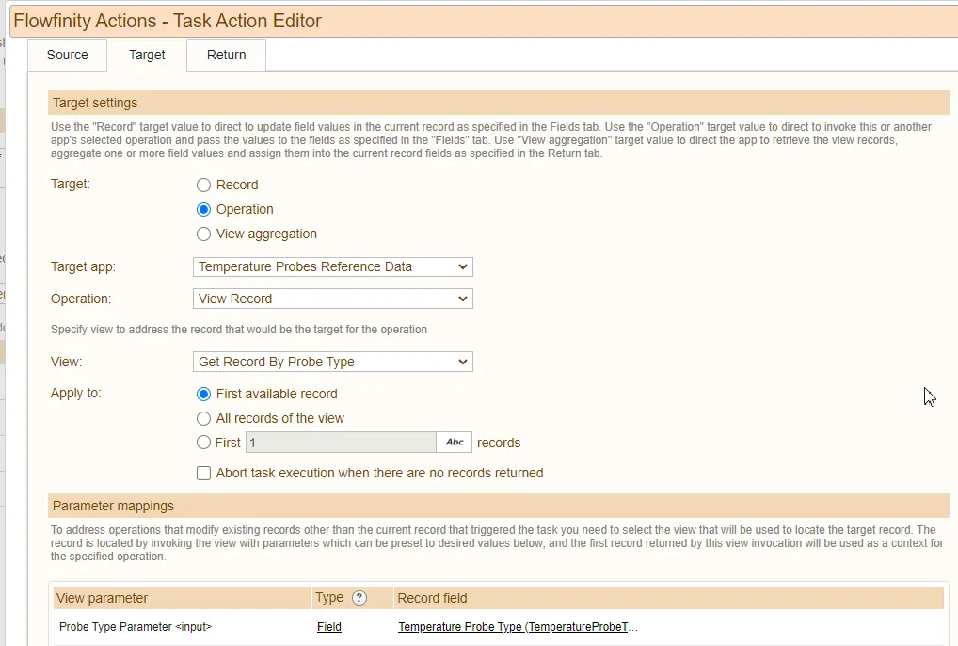Screen dimensions: 958x646
Task: Expand the Operation dropdown showing View Record
Action: point(333,299)
